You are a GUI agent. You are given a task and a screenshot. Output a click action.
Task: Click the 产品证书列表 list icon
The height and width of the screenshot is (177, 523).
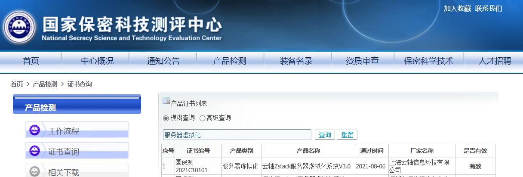[x=166, y=101]
